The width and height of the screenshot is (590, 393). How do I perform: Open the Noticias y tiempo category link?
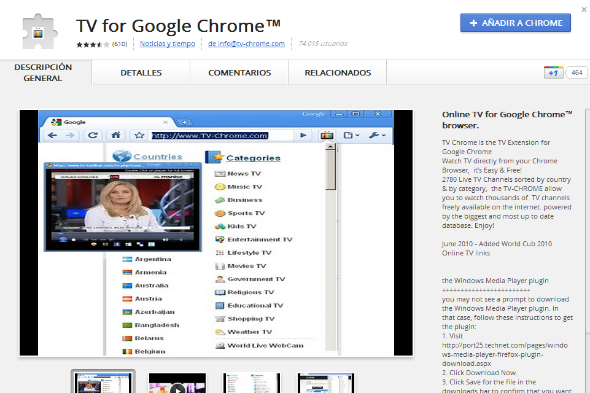pos(168,44)
